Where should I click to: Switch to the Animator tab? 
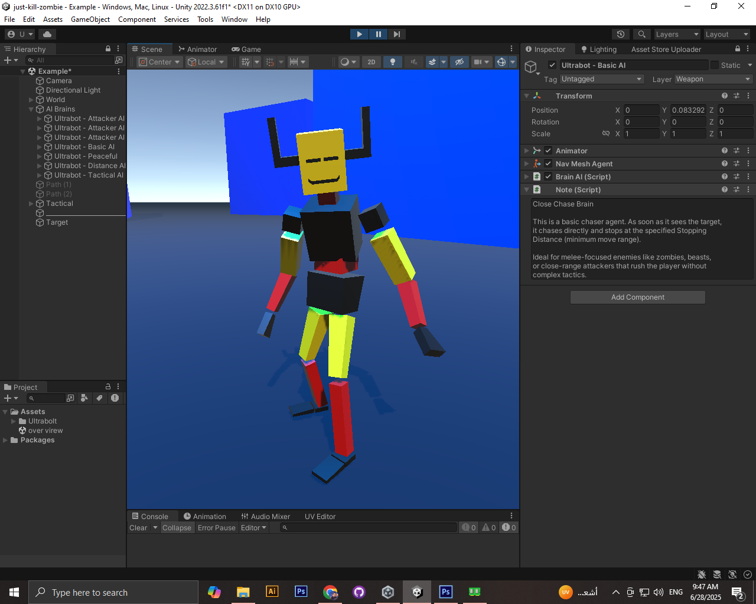click(x=197, y=50)
